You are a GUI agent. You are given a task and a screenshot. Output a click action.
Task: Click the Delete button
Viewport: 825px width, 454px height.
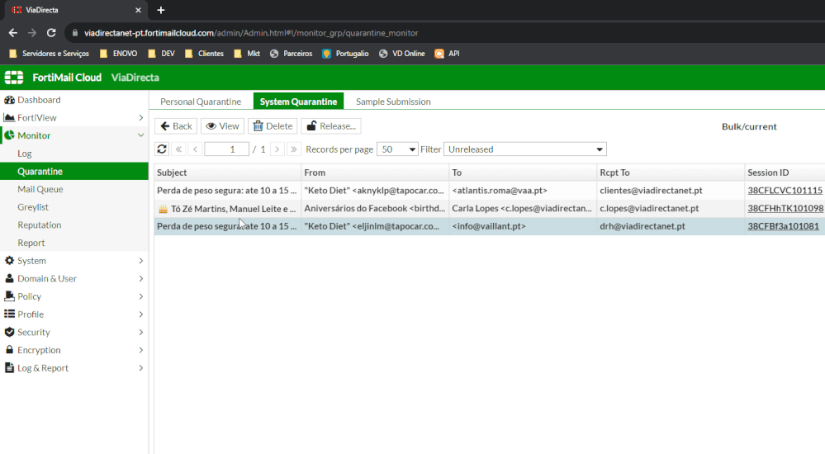pos(273,126)
